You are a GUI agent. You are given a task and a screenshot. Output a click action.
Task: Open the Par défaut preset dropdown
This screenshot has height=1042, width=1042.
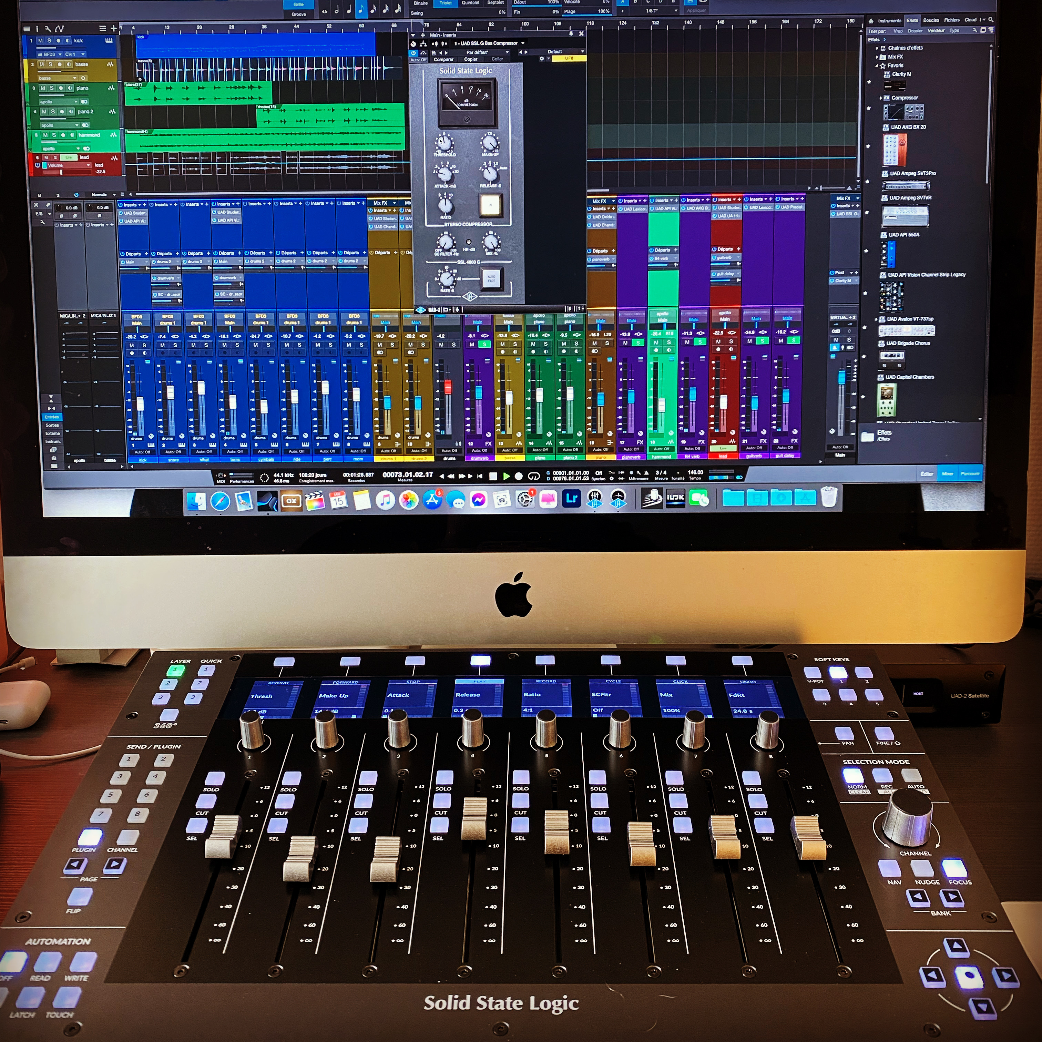(x=480, y=52)
